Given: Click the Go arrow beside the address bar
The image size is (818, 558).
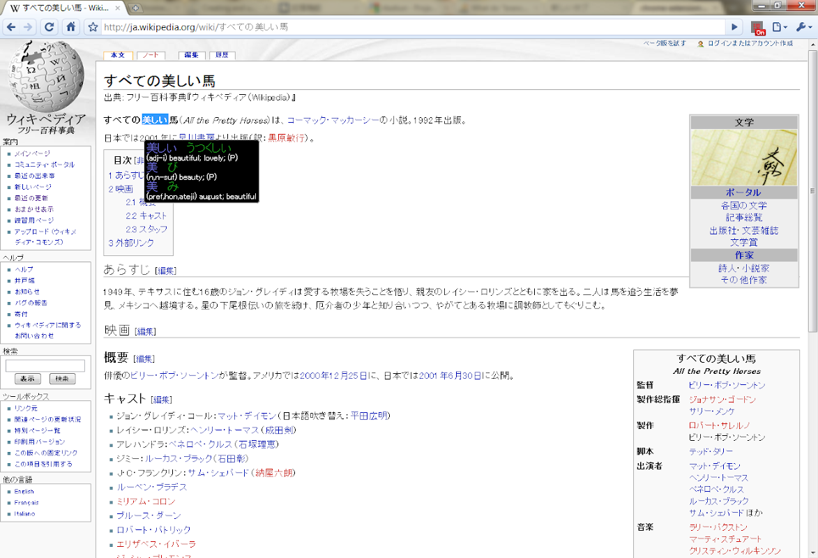Looking at the screenshot, I should [x=734, y=28].
